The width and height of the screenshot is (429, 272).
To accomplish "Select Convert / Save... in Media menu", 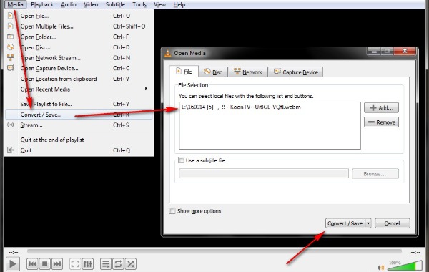I will tap(79, 115).
